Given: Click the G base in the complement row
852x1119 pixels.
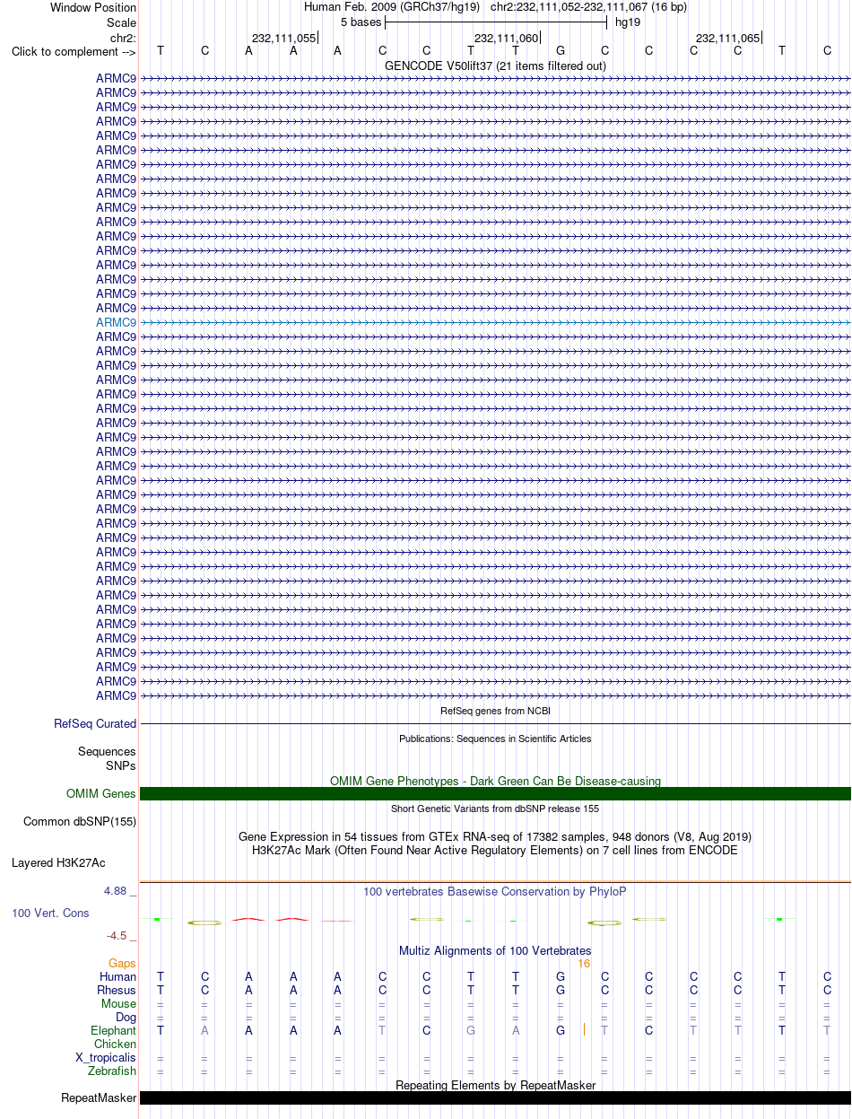Looking at the screenshot, I should coord(561,50).
